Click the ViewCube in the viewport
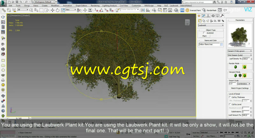Image resolution: width=255 pixels, height=138 pixels. (187, 22)
